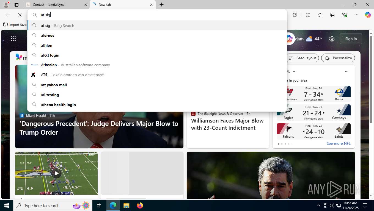Click the page vertical scrollbar
The height and width of the screenshot is (211, 374).
click(371, 80)
